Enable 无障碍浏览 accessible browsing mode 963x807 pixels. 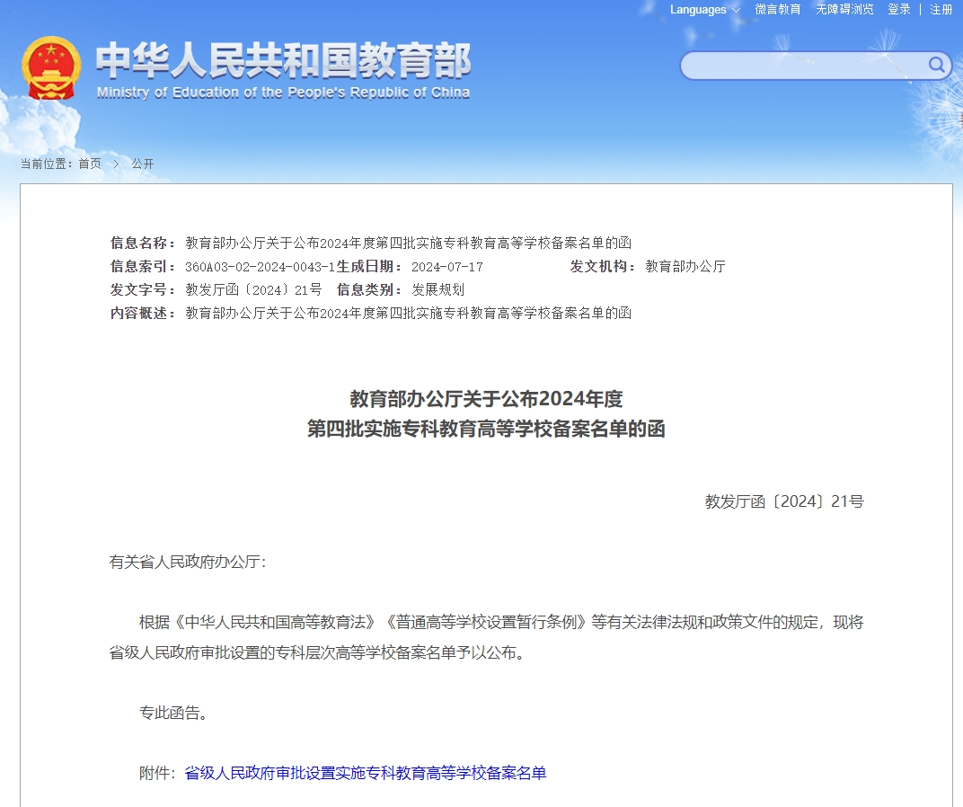(x=844, y=10)
